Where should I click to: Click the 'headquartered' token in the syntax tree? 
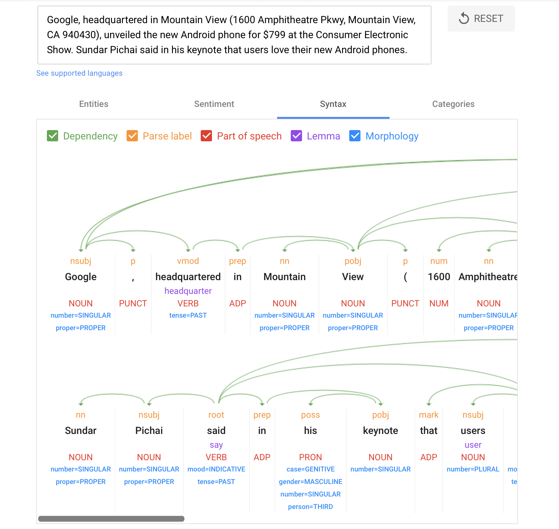[x=188, y=277]
